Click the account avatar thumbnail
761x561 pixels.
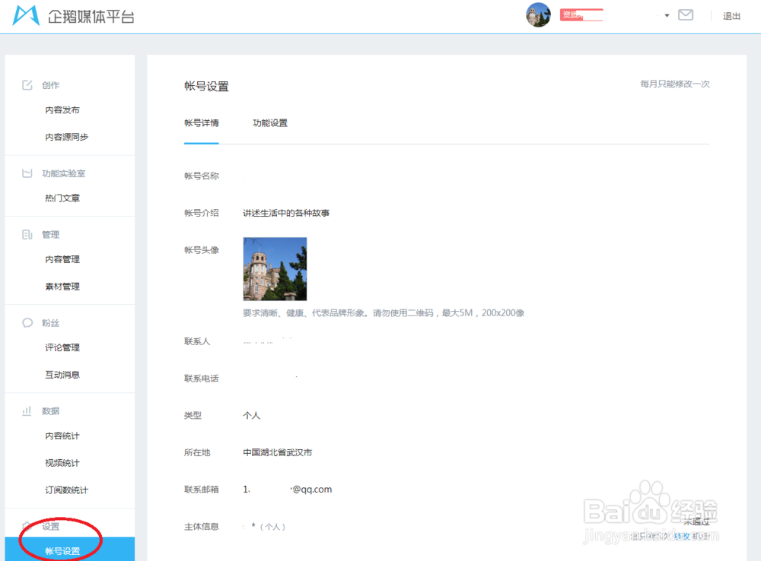(x=539, y=14)
